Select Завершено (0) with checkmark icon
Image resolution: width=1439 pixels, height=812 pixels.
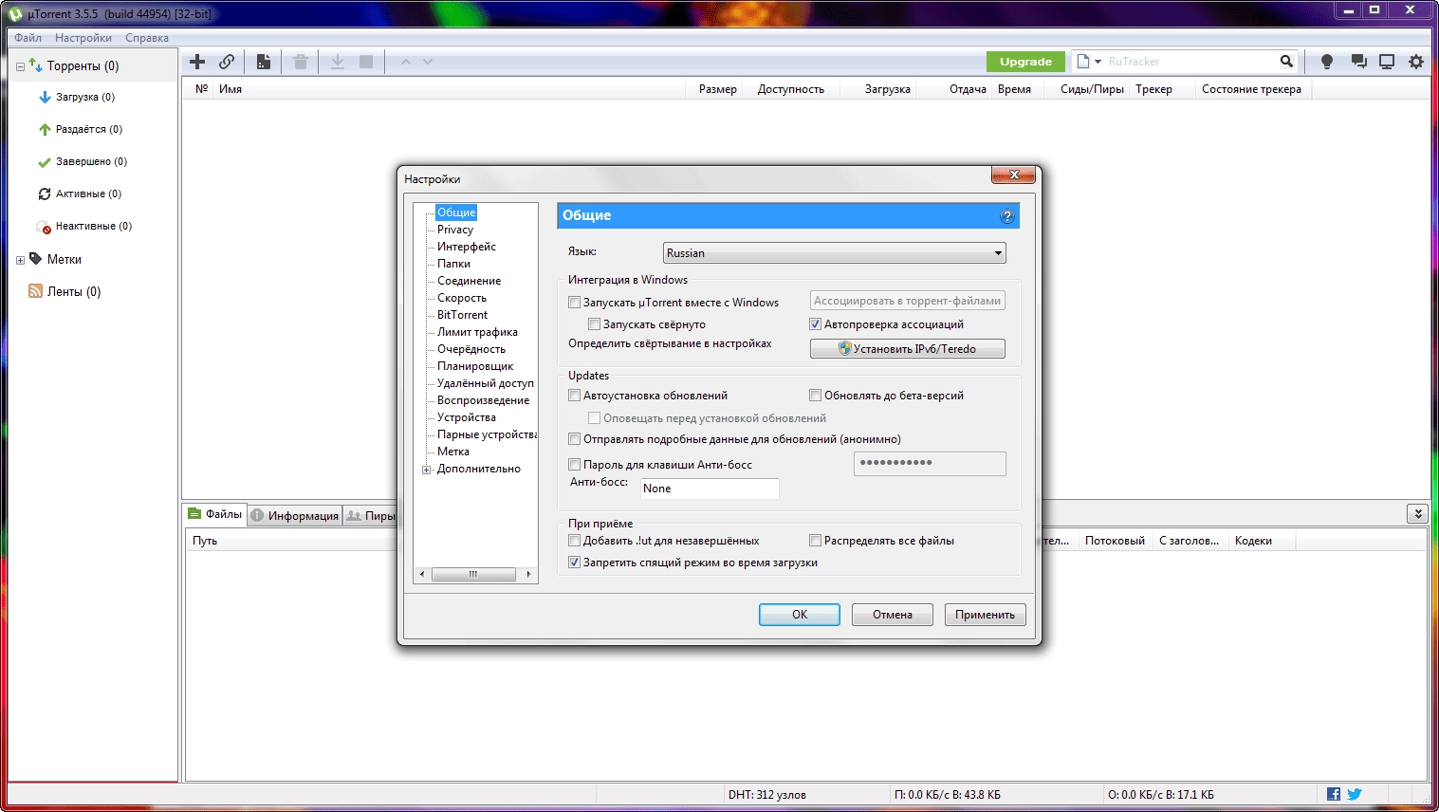82,161
